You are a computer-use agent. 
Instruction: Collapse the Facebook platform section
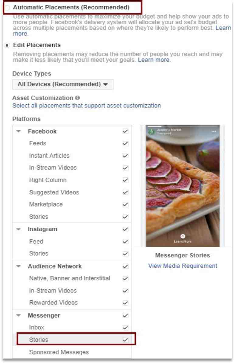pos(19,131)
